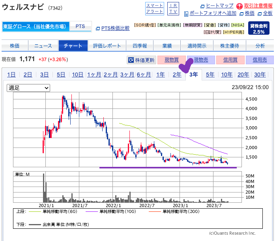This screenshot has width=277, height=241.
Task: Open the IR TV button
Action: click(173, 9)
